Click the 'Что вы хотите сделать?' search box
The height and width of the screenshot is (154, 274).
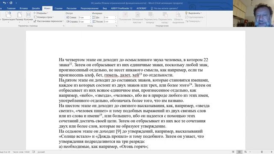[164, 8]
